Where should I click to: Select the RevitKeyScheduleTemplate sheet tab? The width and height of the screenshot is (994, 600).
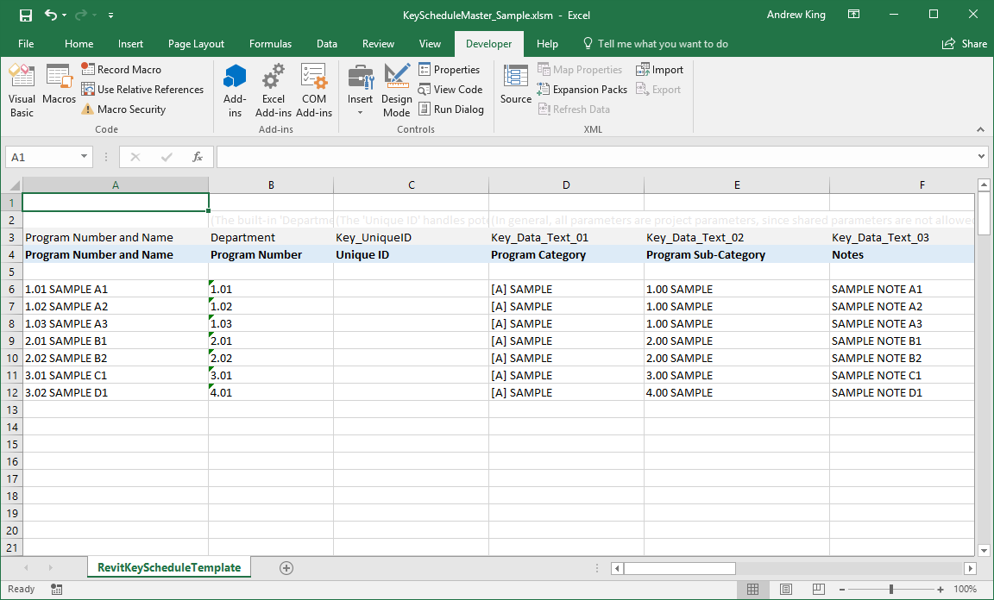click(x=168, y=567)
